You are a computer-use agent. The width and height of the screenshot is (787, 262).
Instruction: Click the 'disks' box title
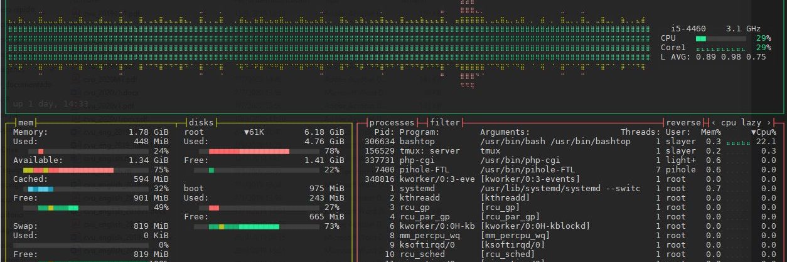click(201, 123)
